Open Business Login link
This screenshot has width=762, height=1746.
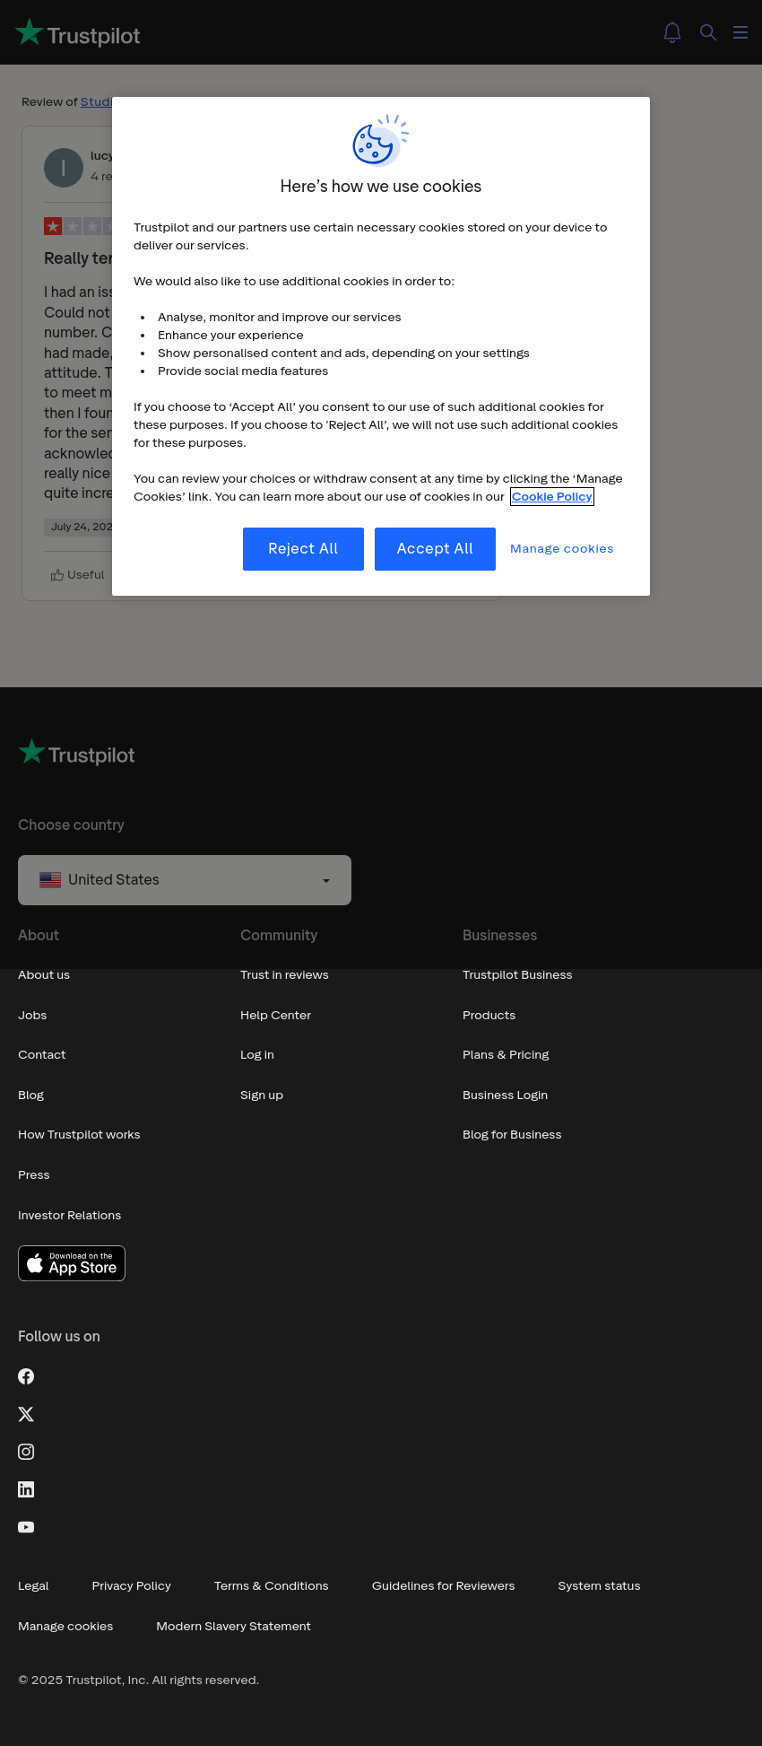pos(506,1096)
